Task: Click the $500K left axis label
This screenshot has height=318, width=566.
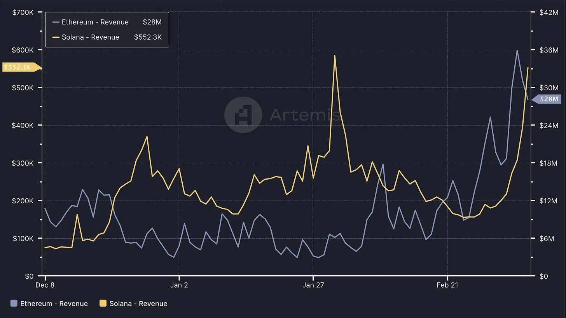Action: pos(23,88)
